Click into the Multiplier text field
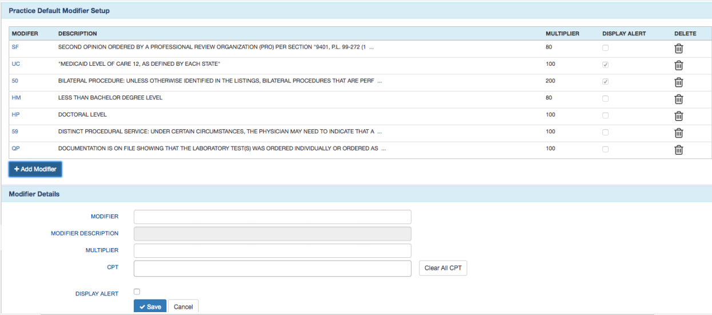Image resolution: width=712 pixels, height=315 pixels. 272,251
